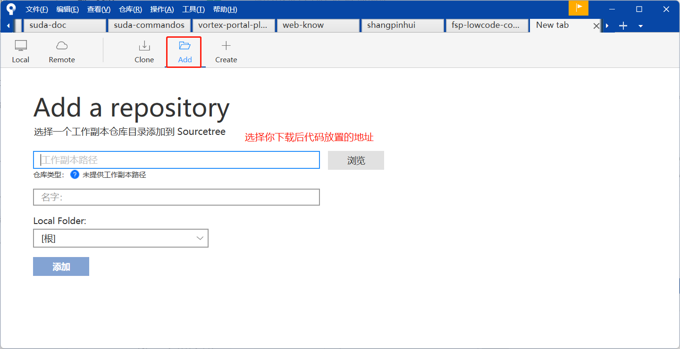This screenshot has height=349, width=680.
Task: Open a new tab with plus icon
Action: [623, 26]
